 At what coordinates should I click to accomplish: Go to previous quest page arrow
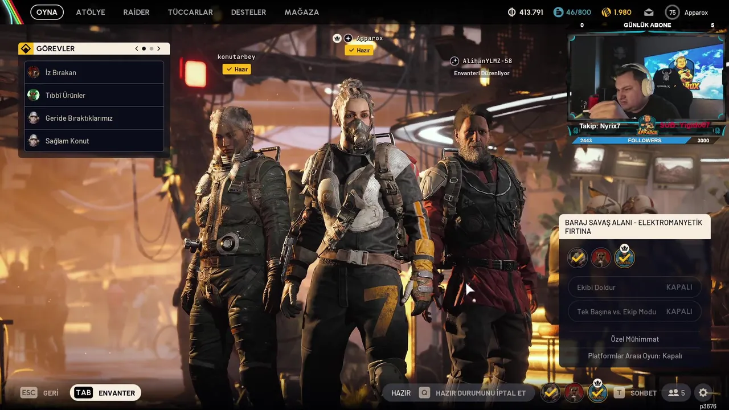[x=137, y=48]
